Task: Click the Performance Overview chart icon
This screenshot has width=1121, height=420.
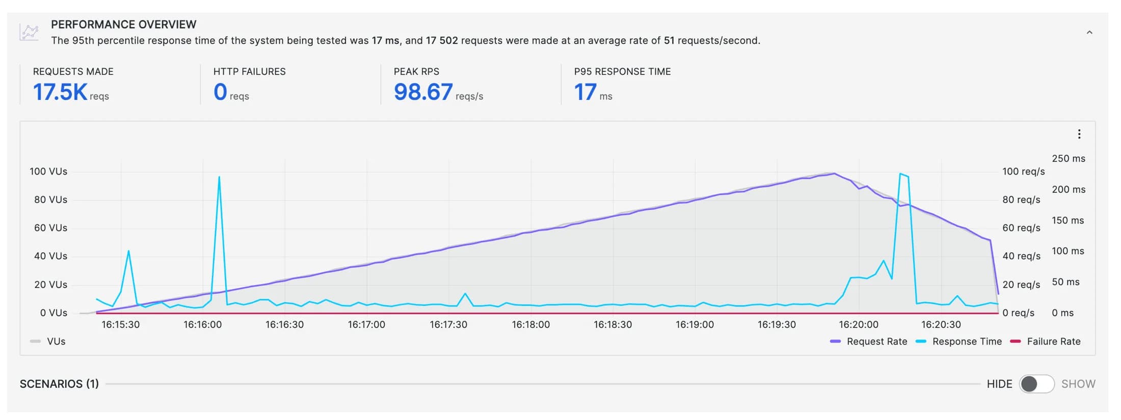Action: click(x=29, y=32)
